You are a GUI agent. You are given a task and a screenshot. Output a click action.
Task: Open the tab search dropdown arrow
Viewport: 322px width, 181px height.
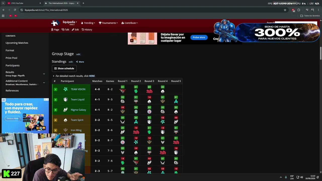pyautogui.click(x=3, y=3)
